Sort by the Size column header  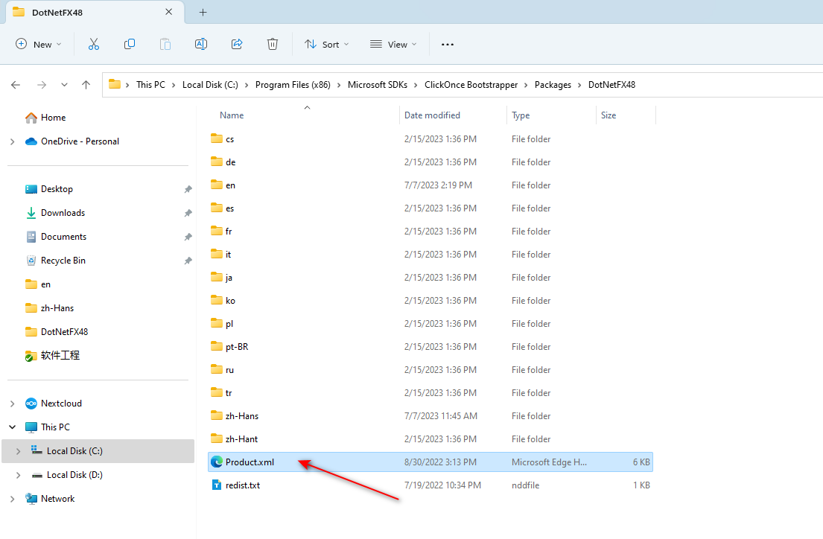click(608, 115)
